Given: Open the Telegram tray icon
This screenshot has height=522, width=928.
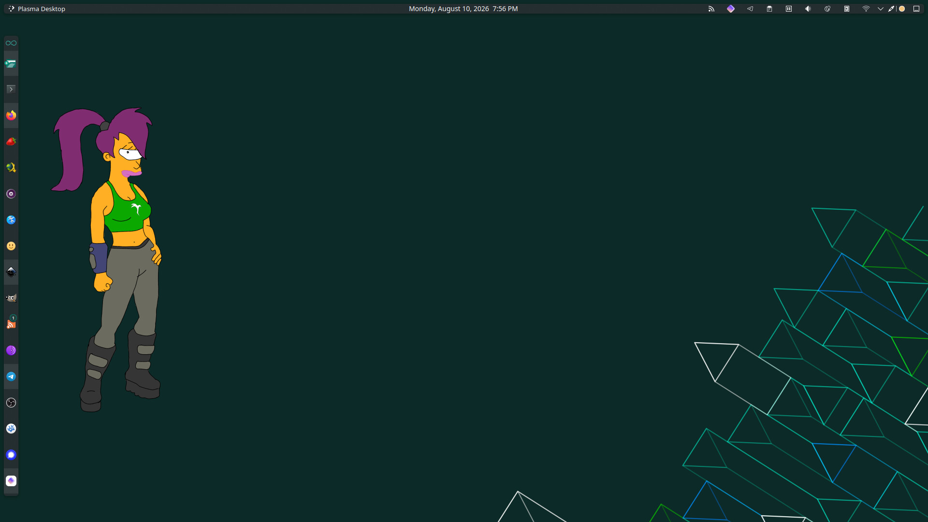Looking at the screenshot, I should [x=750, y=9].
